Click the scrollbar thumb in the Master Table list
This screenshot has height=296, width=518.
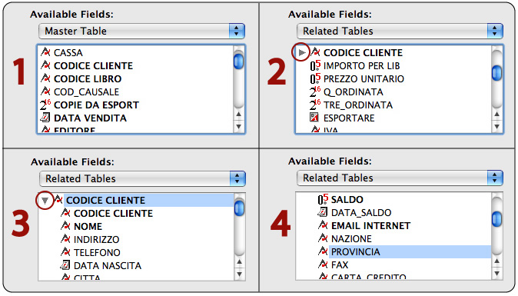tap(238, 62)
